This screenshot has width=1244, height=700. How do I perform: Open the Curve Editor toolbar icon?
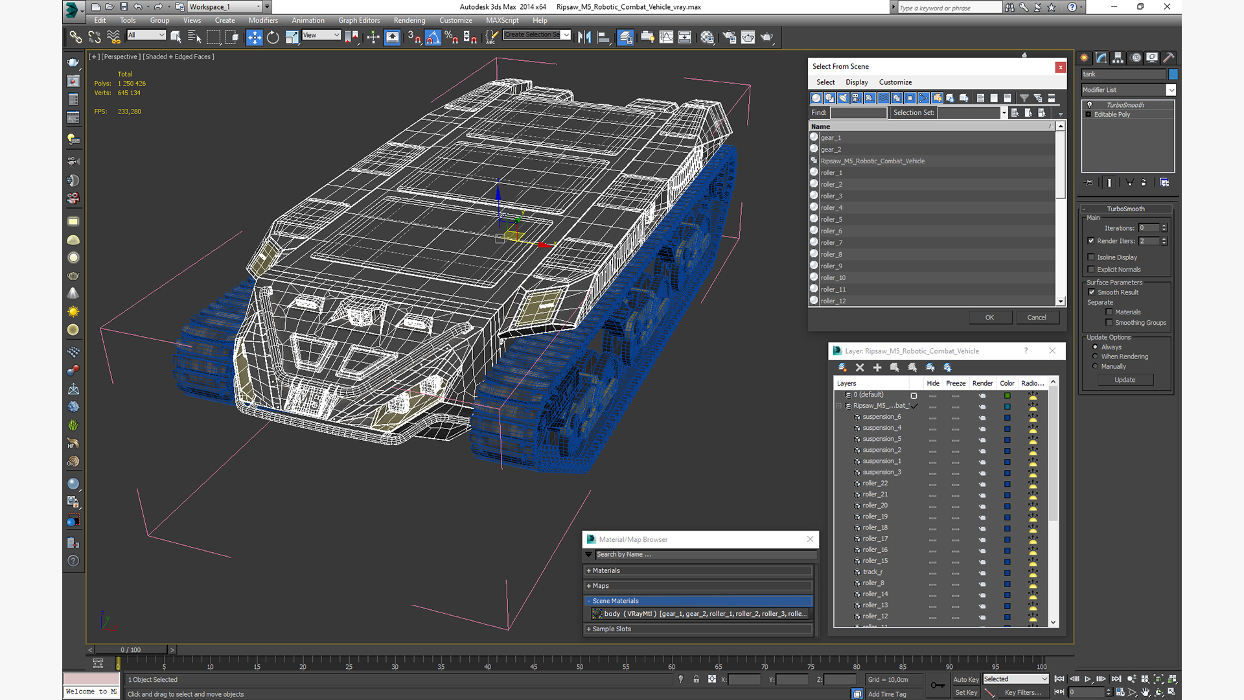(666, 38)
